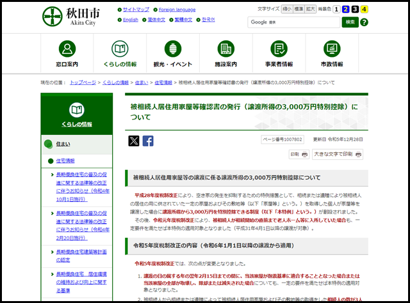Set text size to 拡大

point(311,10)
